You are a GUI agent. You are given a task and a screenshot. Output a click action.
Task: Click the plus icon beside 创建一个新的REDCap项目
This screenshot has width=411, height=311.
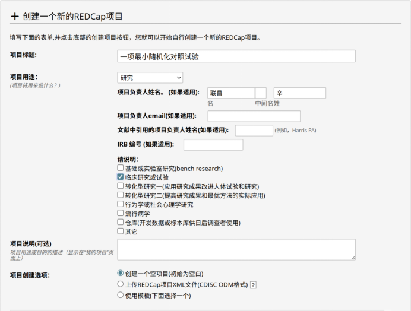pos(15,17)
